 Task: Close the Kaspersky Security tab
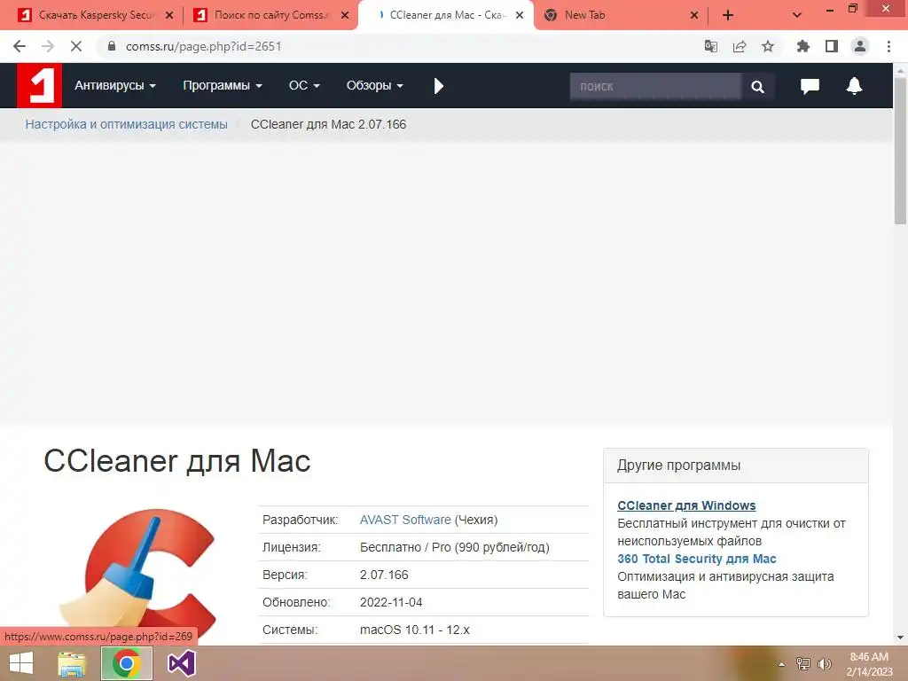169,15
